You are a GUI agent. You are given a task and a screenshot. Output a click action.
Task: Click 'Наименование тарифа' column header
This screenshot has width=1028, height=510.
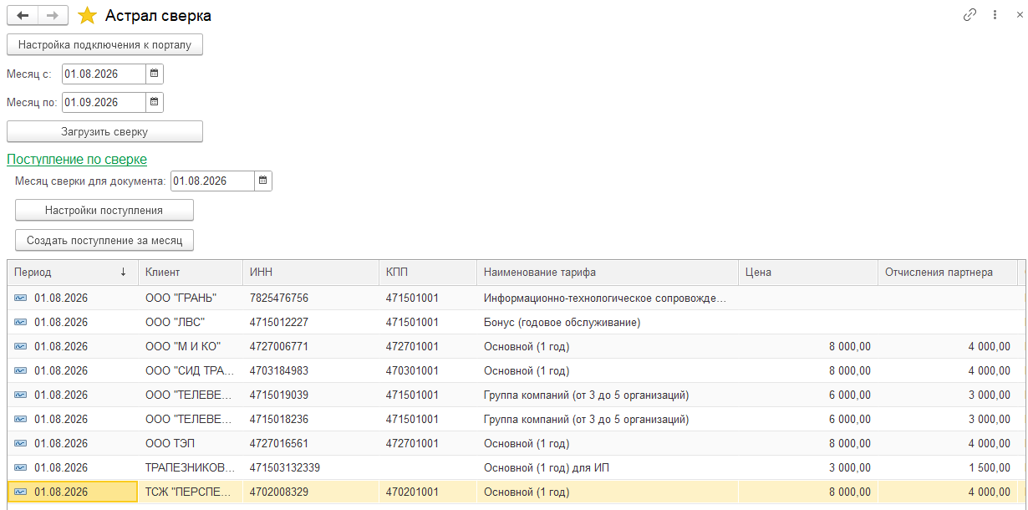click(608, 272)
